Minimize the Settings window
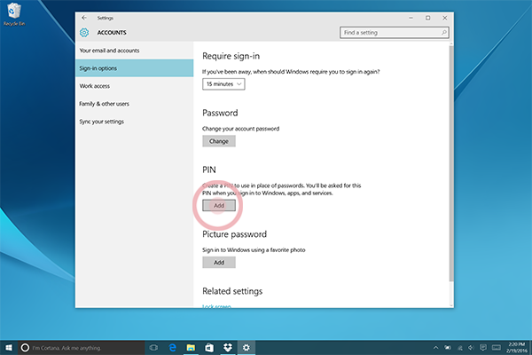Image resolution: width=532 pixels, height=355 pixels. (411, 18)
